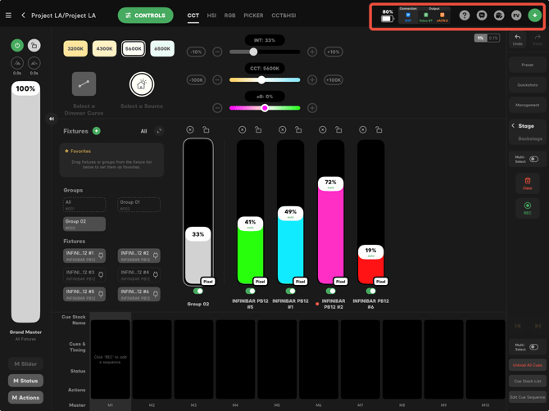The height and width of the screenshot is (411, 549).
Task: Open the WiFi connection indicator
Action: pyautogui.click(x=408, y=17)
